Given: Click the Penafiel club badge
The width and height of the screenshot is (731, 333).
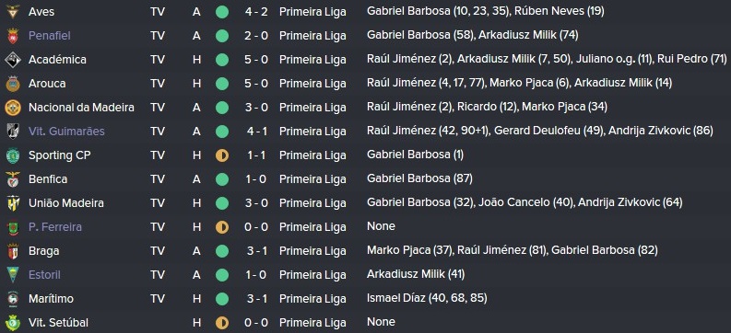Looking at the screenshot, I should click(x=13, y=36).
